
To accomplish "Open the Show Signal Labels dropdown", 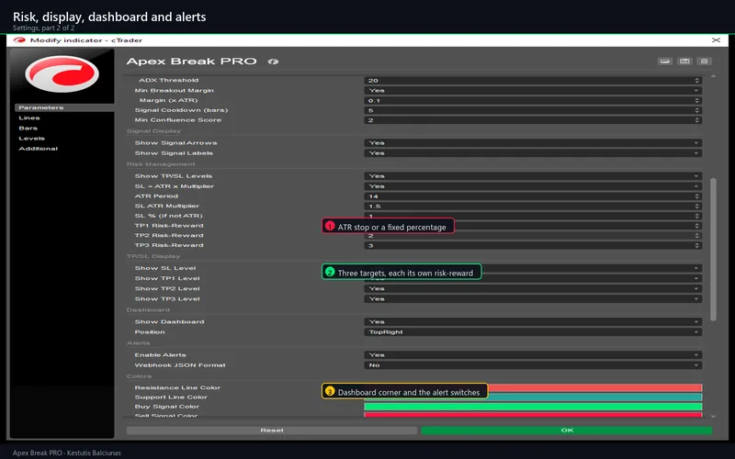I will coord(533,153).
